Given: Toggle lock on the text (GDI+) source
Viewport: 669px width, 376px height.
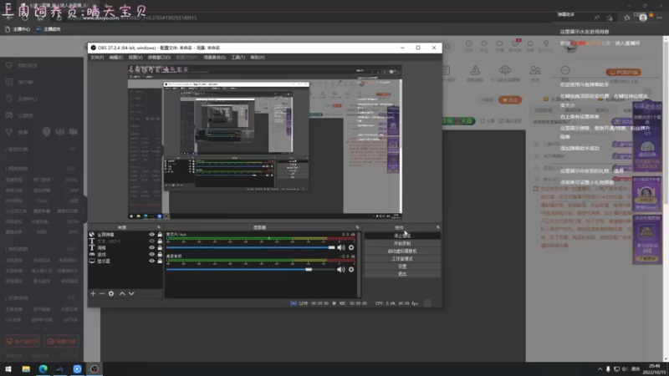Looking at the screenshot, I should pos(160,241).
